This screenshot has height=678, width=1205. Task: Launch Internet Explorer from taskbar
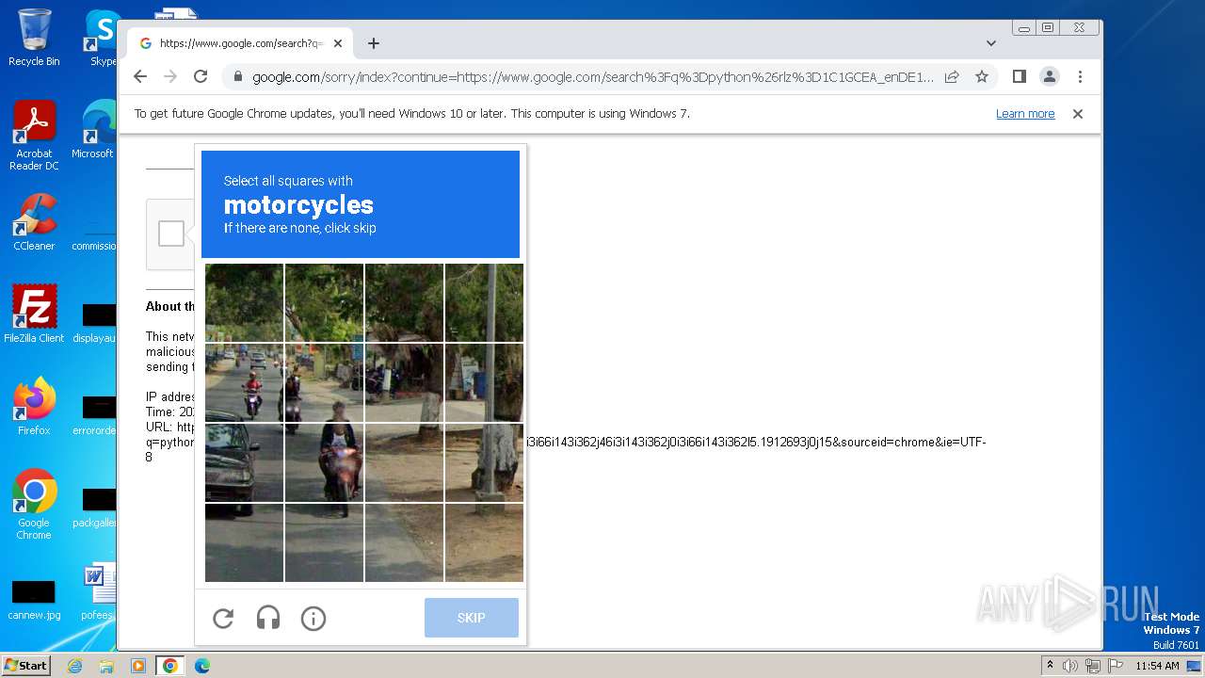[74, 666]
